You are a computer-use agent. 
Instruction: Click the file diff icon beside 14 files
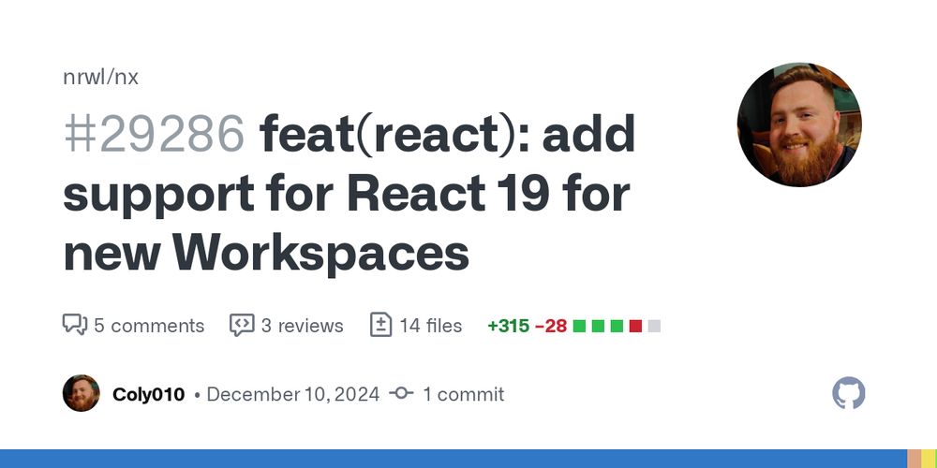pyautogui.click(x=380, y=326)
